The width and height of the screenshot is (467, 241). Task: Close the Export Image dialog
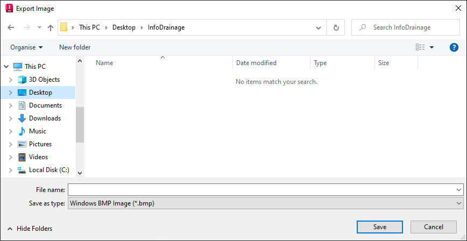(x=458, y=9)
